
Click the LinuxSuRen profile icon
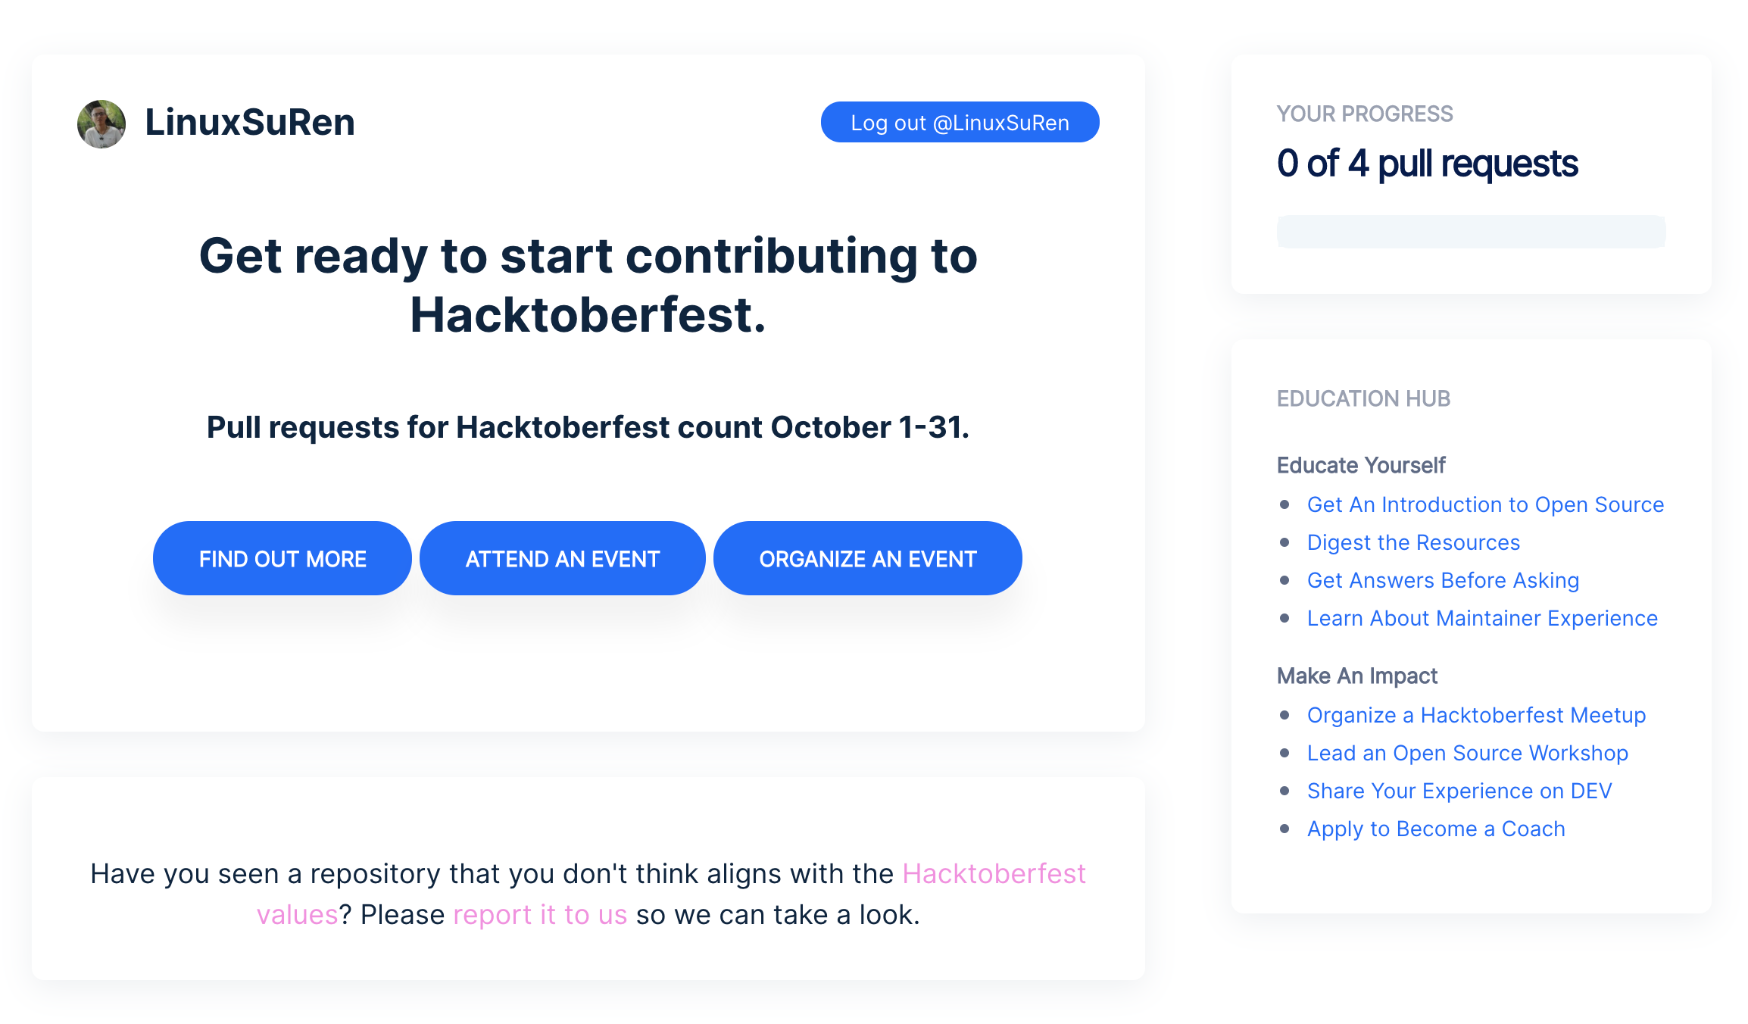pyautogui.click(x=100, y=123)
